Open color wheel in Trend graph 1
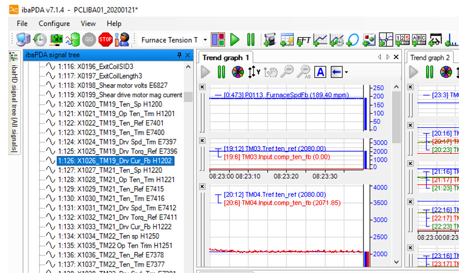The image size is (459, 273). coord(238,72)
